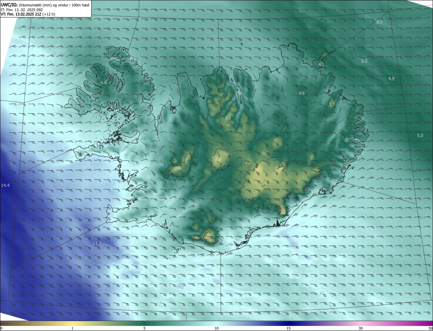Click the initial time line "IT: Fim. 13. 02. 2025 09Z"
This screenshot has height=331, width=433.
22,10
